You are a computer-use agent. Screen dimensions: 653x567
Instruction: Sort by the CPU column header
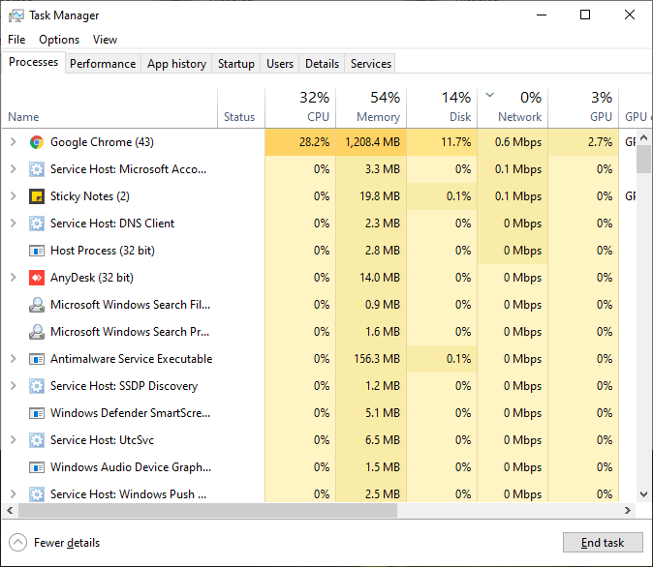[x=300, y=107]
